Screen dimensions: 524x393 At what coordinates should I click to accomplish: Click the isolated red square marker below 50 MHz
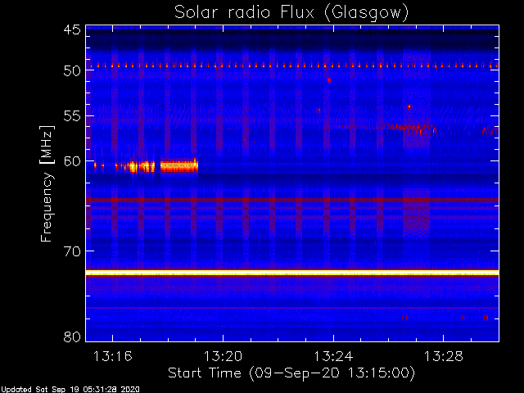(329, 80)
